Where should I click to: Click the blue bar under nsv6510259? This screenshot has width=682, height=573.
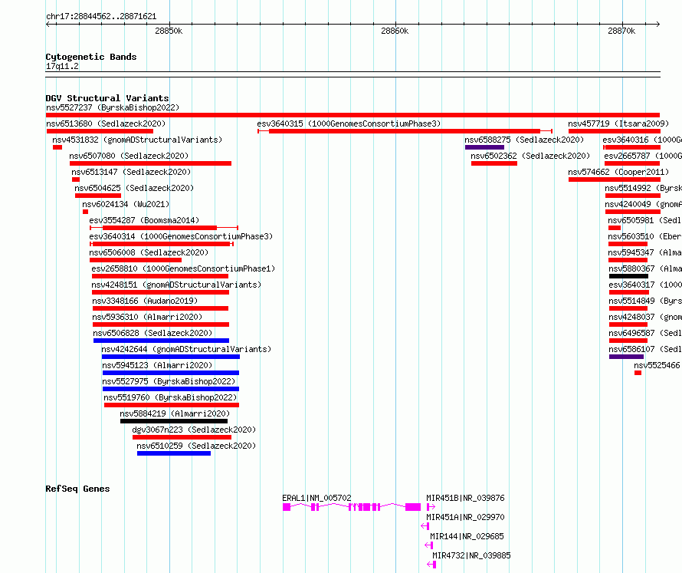tap(174, 453)
